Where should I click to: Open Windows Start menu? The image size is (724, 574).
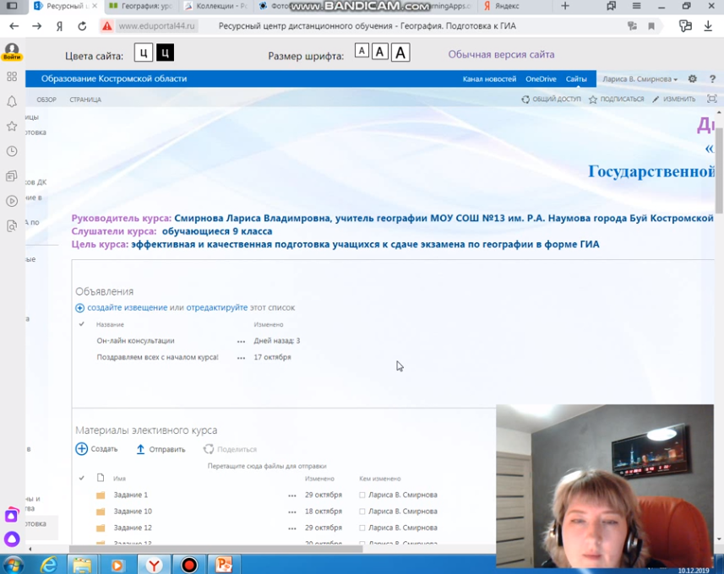(x=14, y=565)
